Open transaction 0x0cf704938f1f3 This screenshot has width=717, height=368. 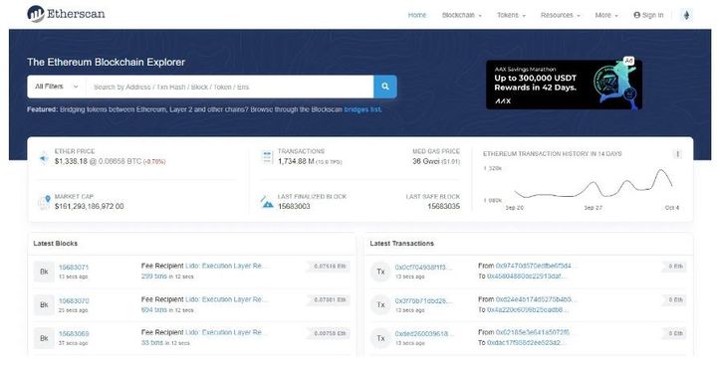(423, 268)
